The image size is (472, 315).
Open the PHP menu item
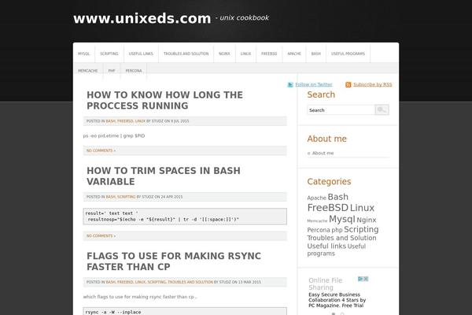pyautogui.click(x=112, y=71)
